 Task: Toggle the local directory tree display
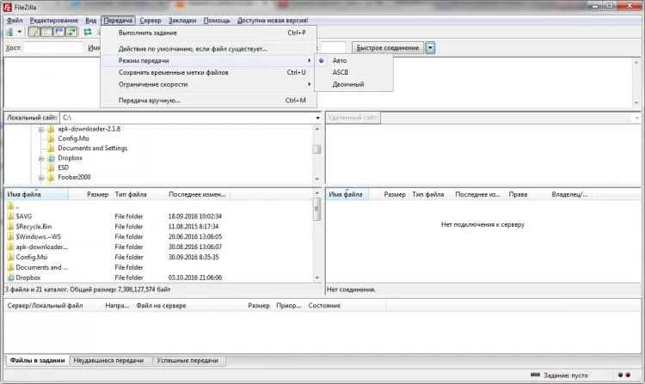(x=46, y=32)
